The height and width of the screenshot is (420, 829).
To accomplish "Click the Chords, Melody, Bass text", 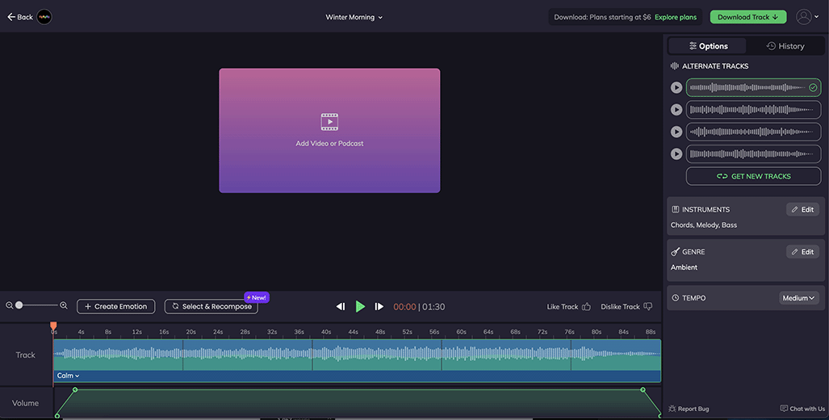I will click(704, 225).
